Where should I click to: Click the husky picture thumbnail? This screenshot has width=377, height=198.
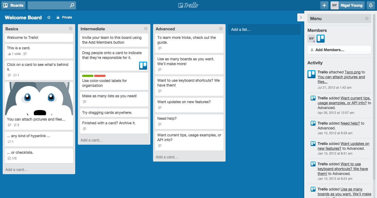pos(39,99)
